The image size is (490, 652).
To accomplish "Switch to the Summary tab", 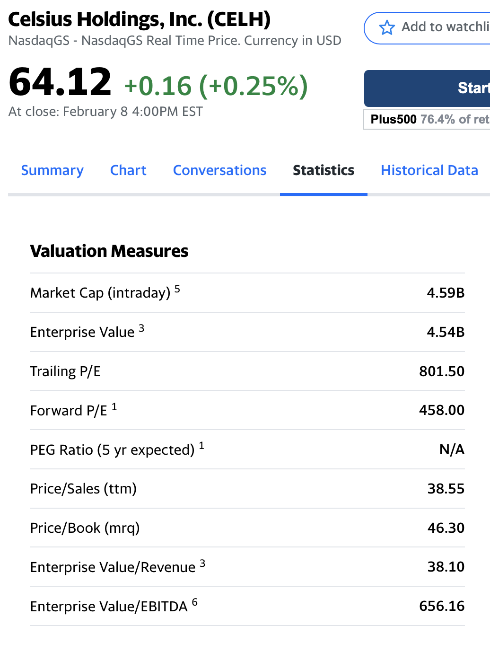I will coord(52,170).
